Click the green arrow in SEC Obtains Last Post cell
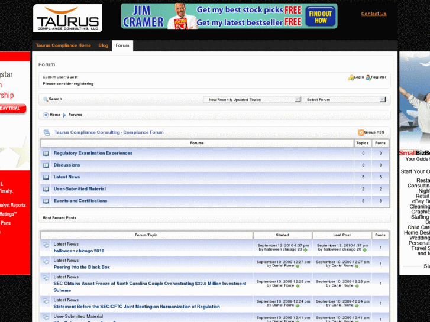The image size is (430, 322). 357,286
